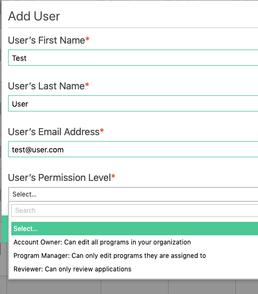The width and height of the screenshot is (258, 294).
Task: Click the red asterisk beside First Name
Action: point(87,39)
